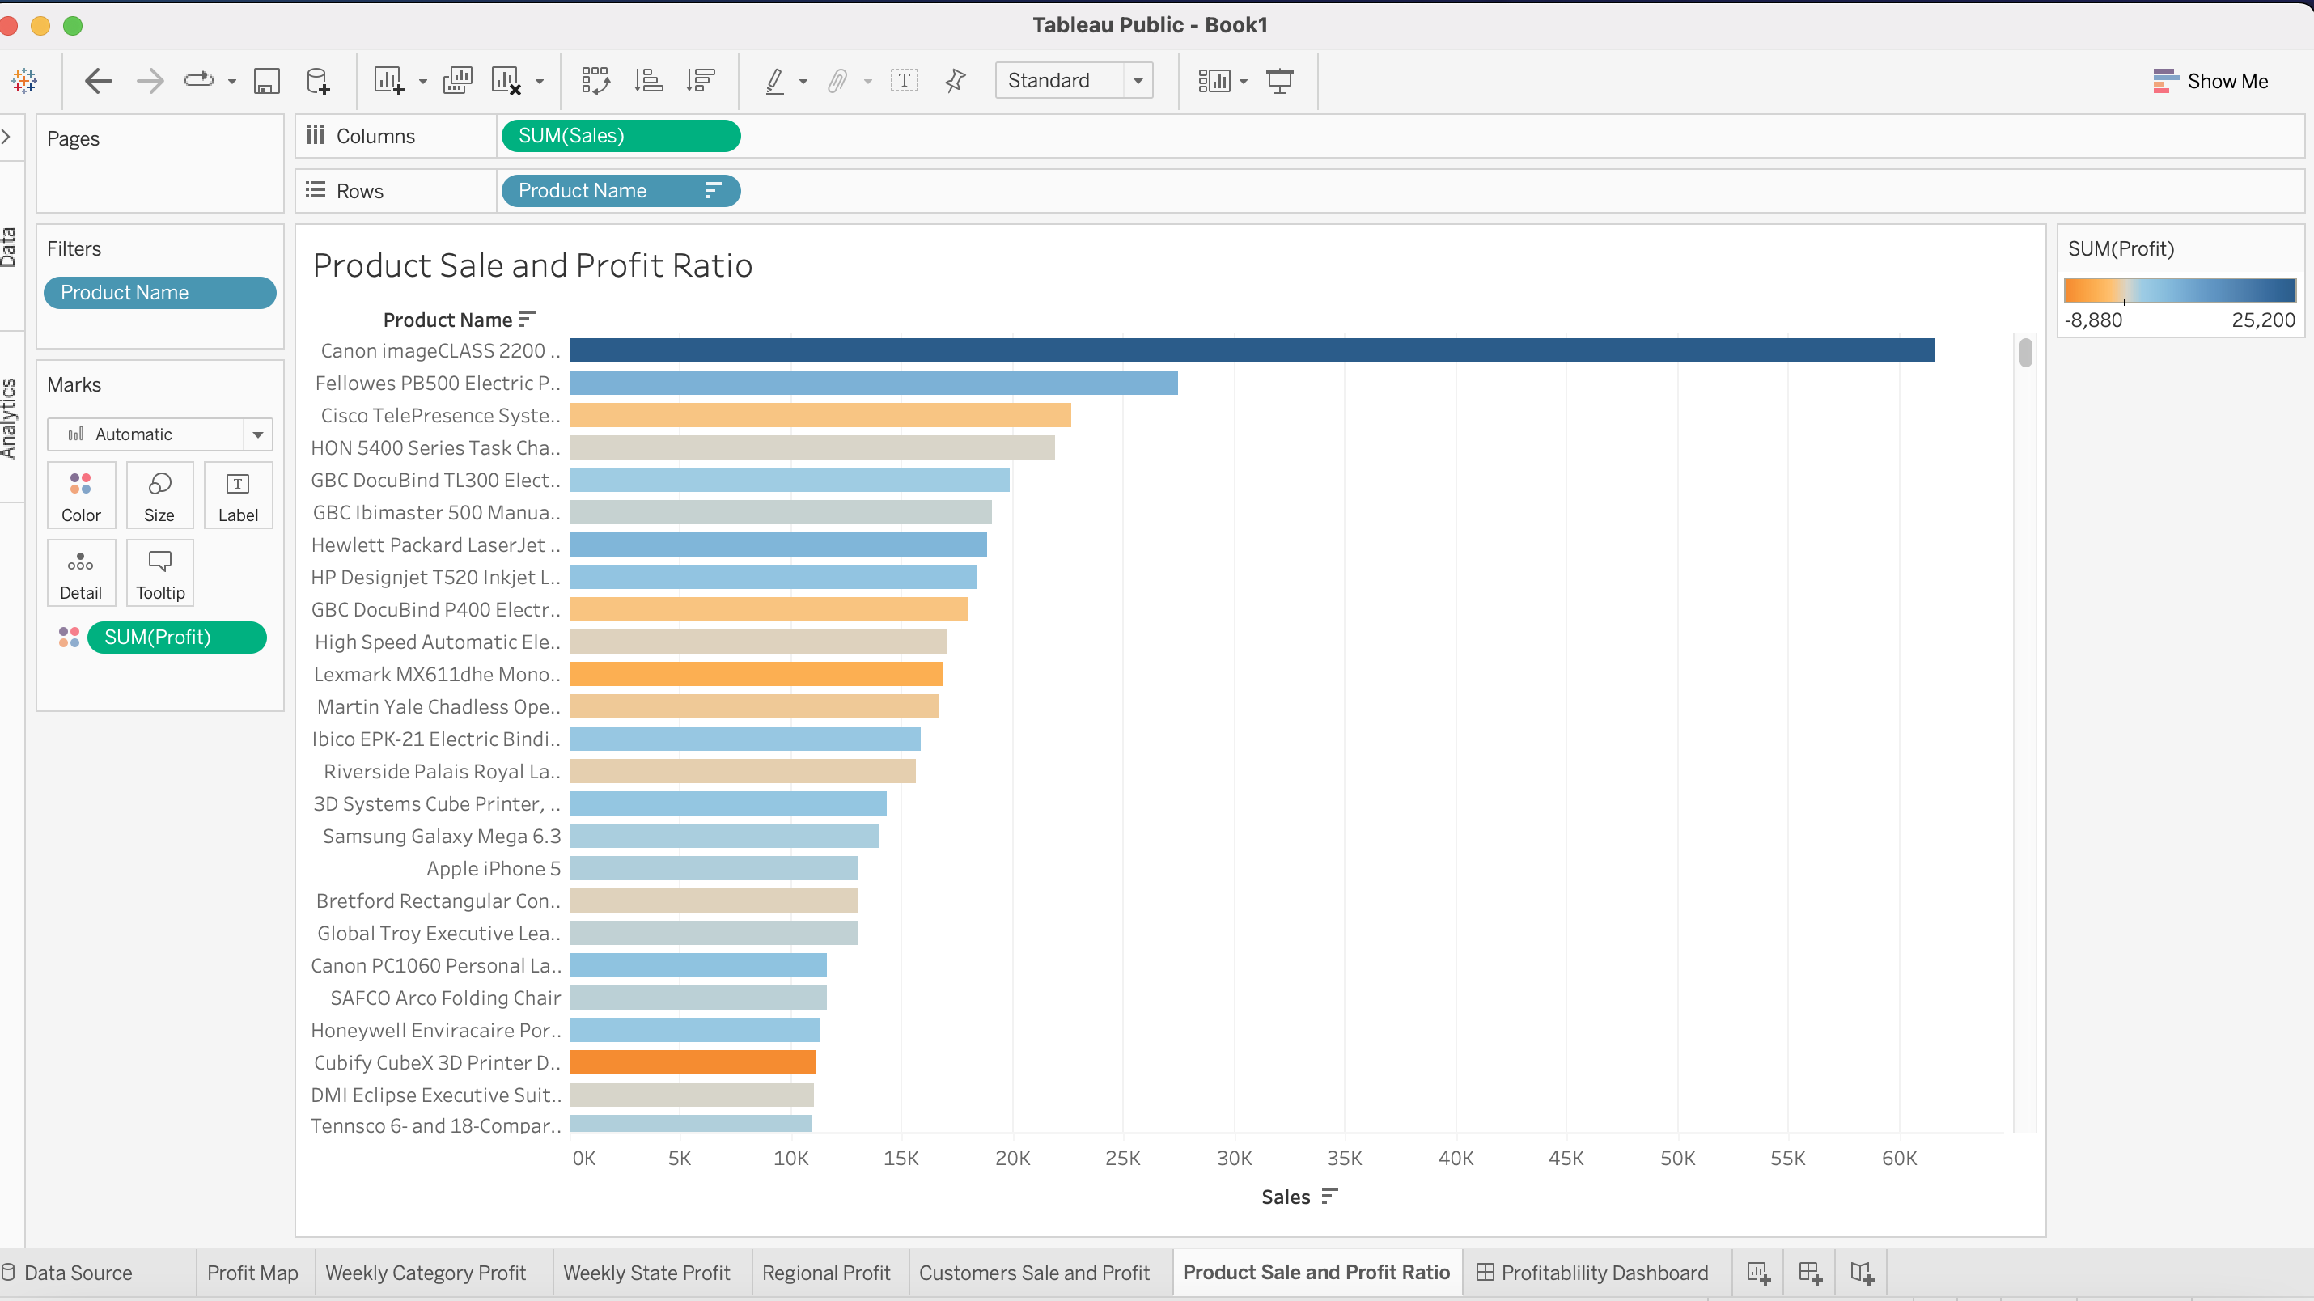Viewport: 2314px width, 1301px height.
Task: Click the Fix Axes pin icon
Action: [955, 81]
